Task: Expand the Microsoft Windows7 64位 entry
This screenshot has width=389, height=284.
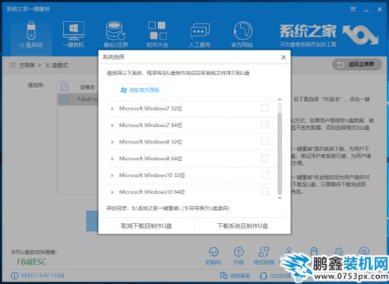Action: click(x=112, y=125)
